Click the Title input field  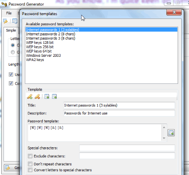(119, 105)
